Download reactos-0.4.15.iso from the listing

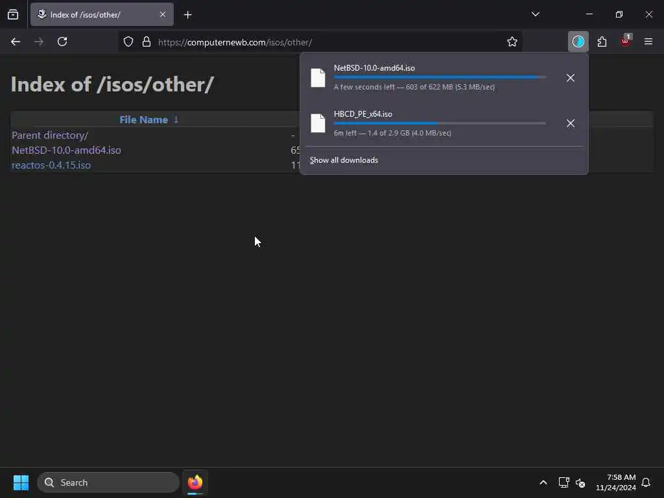point(51,165)
